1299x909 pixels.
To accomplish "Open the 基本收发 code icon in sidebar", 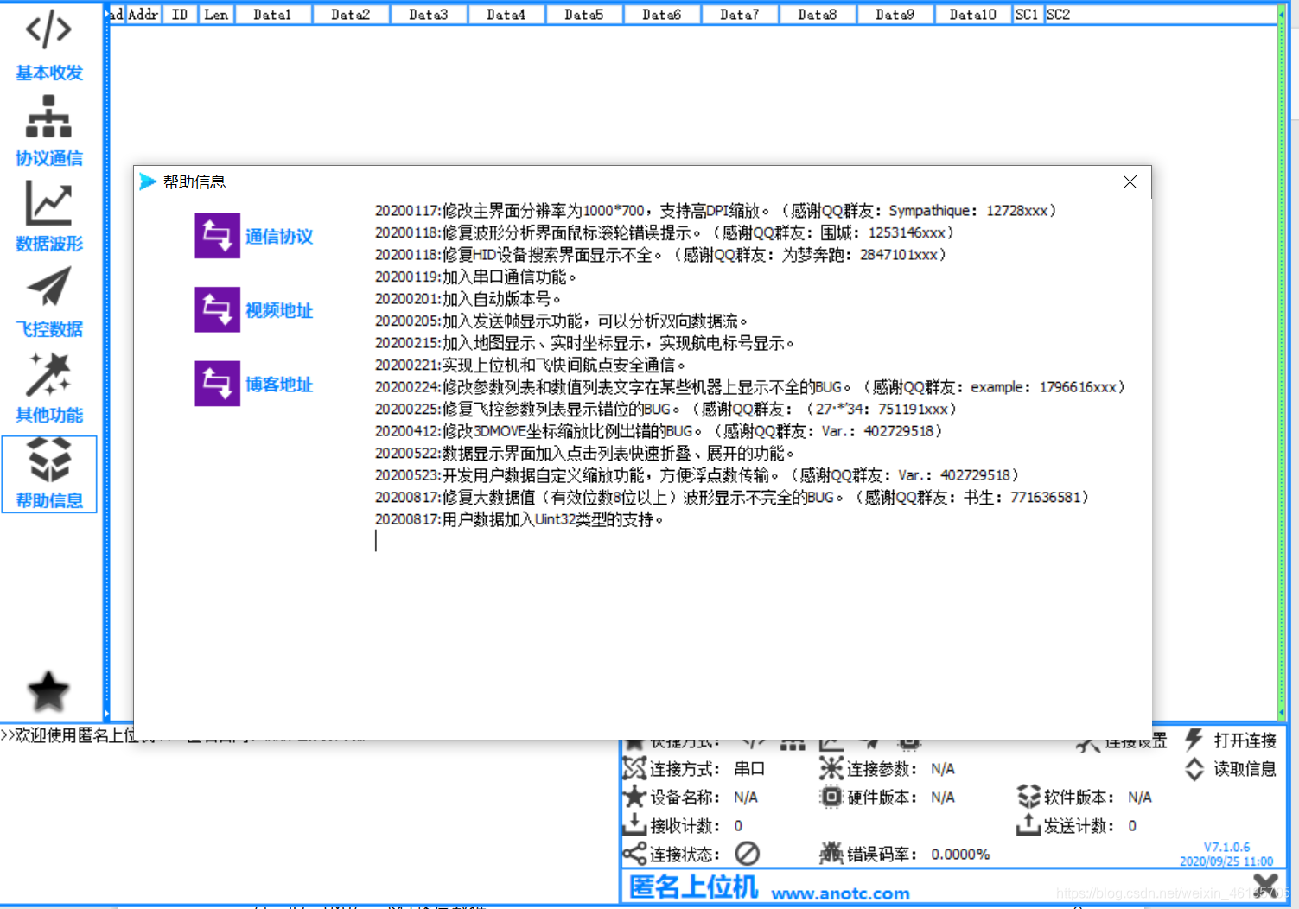I will click(x=48, y=29).
